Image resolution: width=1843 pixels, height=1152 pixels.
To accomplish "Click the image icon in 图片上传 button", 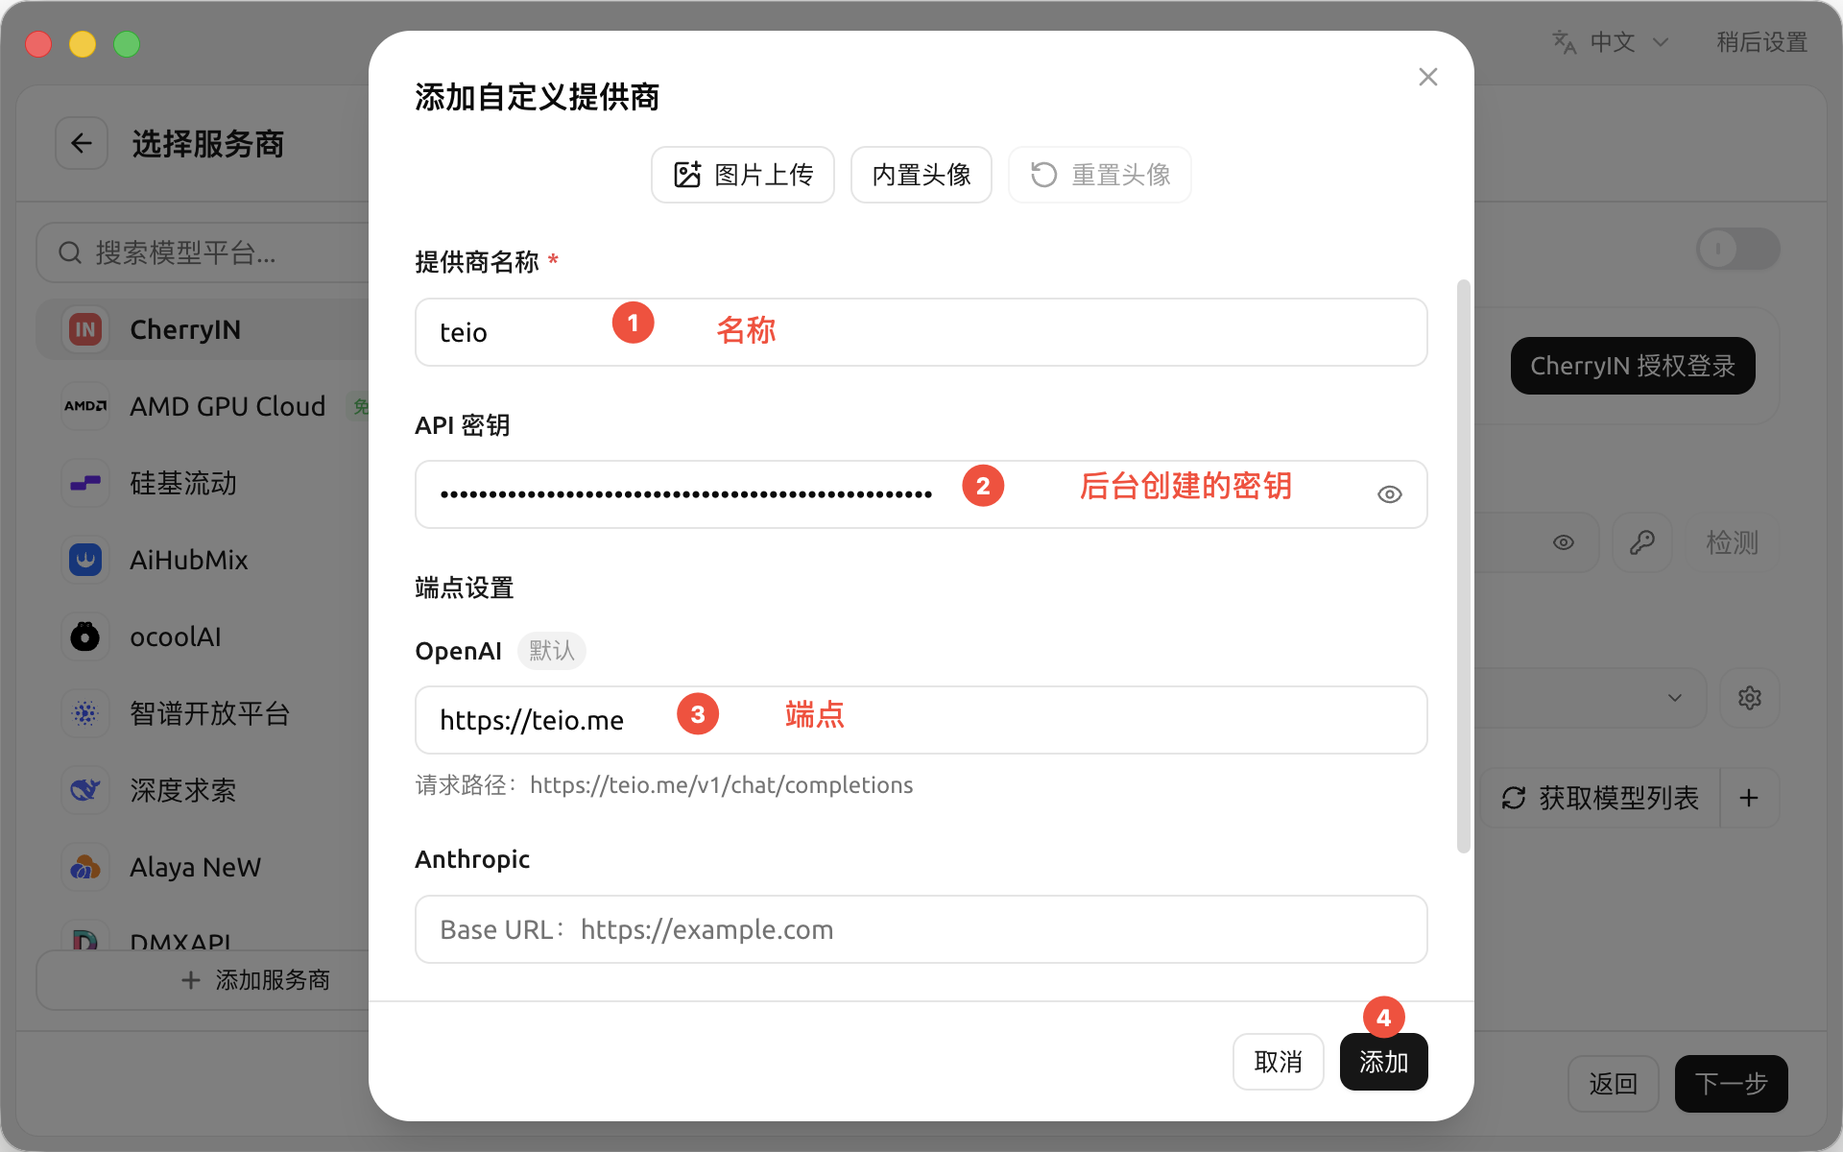I will pyautogui.click(x=687, y=175).
